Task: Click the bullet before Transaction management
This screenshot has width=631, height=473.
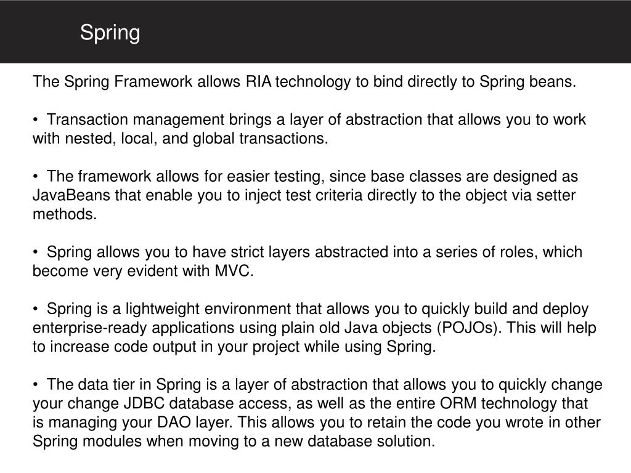Action: tap(35, 119)
